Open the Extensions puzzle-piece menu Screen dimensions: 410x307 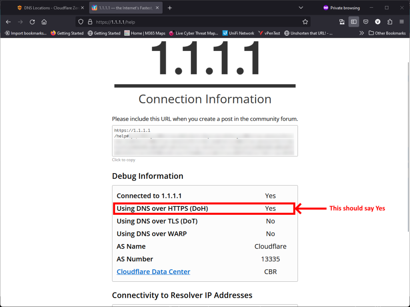390,22
